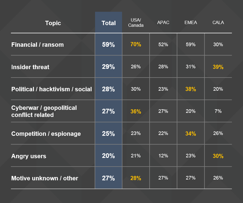This screenshot has height=203, width=243.
Task: Click the 12% APAC cell for Angry users
Action: tap(163, 156)
